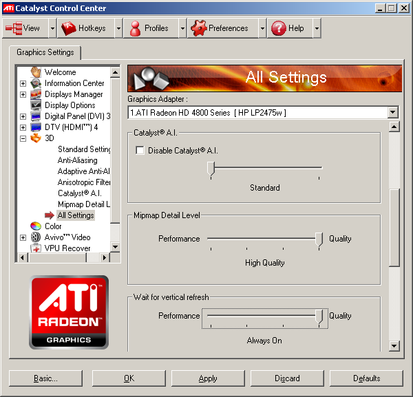Click the Preferences gear icon
The width and height of the screenshot is (413, 397).
click(x=198, y=28)
